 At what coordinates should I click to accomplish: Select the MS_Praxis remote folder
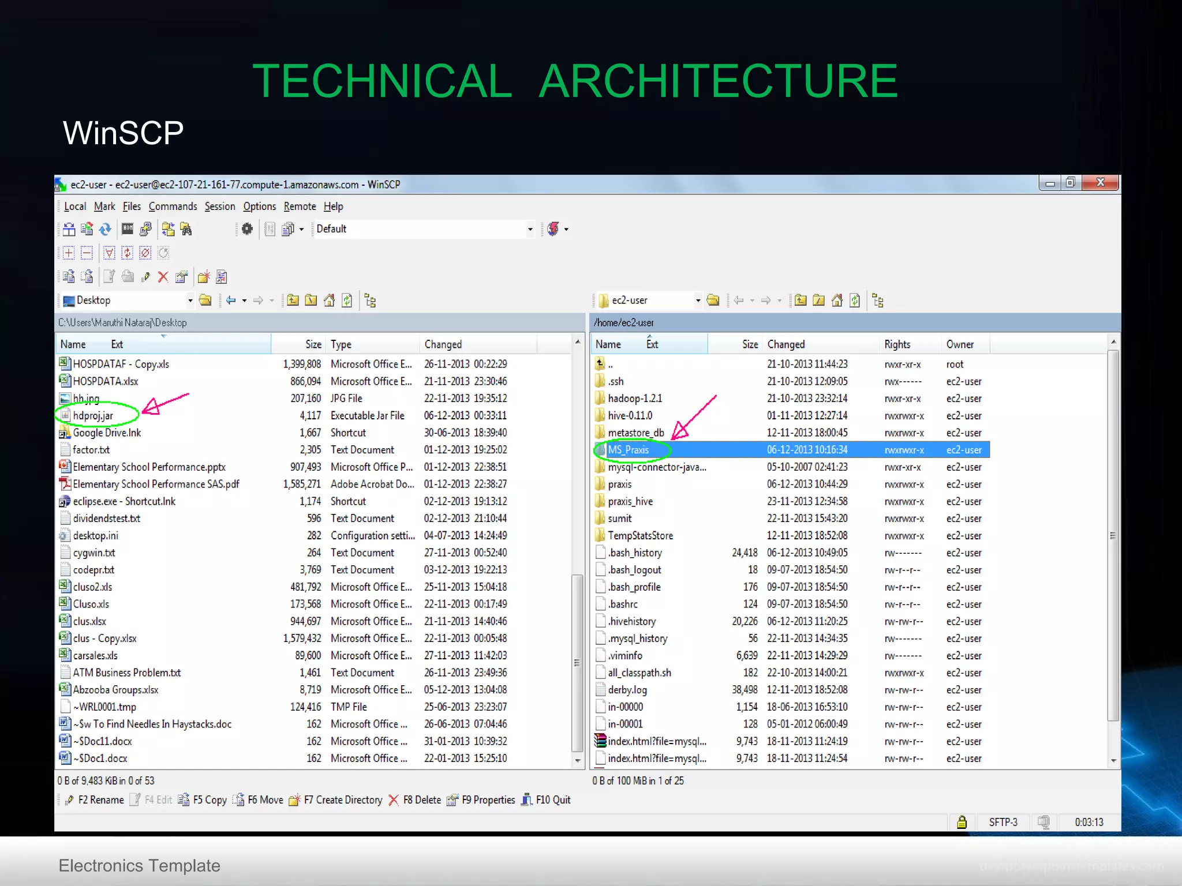792,450
